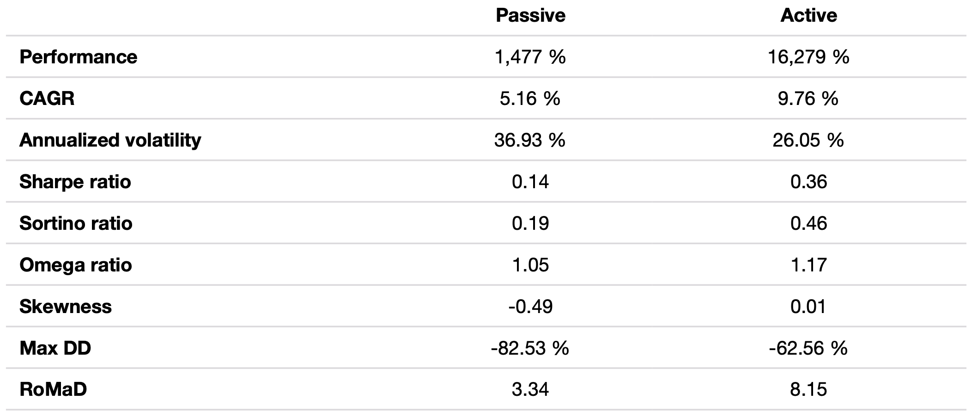Viewport: 972px width, 418px height.
Task: Select Passive Max DD value -82.53 %
Action: coord(530,348)
